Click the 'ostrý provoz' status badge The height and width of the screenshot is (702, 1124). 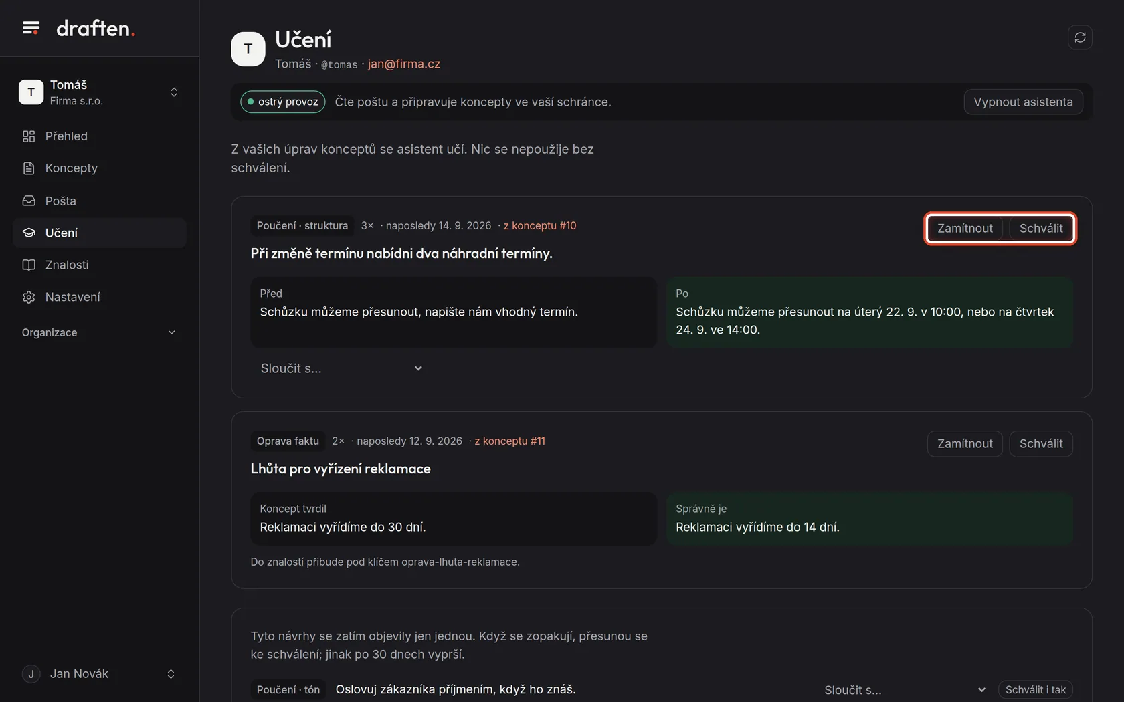283,102
